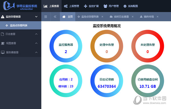
Task: Close the 插件市场 tab
Action: click(158, 17)
